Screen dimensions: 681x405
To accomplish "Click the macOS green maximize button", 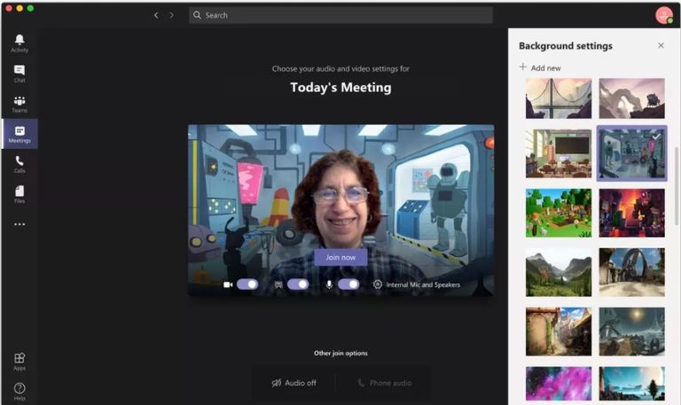I will (30, 8).
